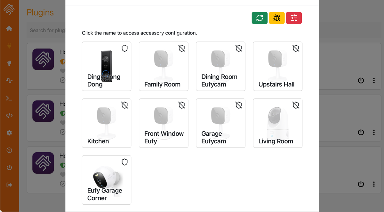This screenshot has height=212, width=384.
Task: Open the three-dot menu on the second plugin
Action: pyautogui.click(x=374, y=132)
